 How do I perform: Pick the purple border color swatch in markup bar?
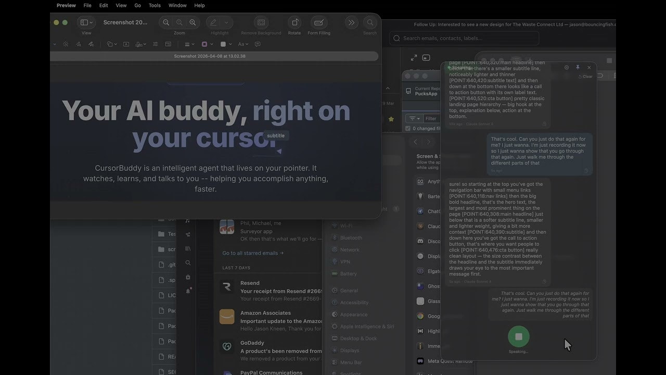tap(204, 44)
